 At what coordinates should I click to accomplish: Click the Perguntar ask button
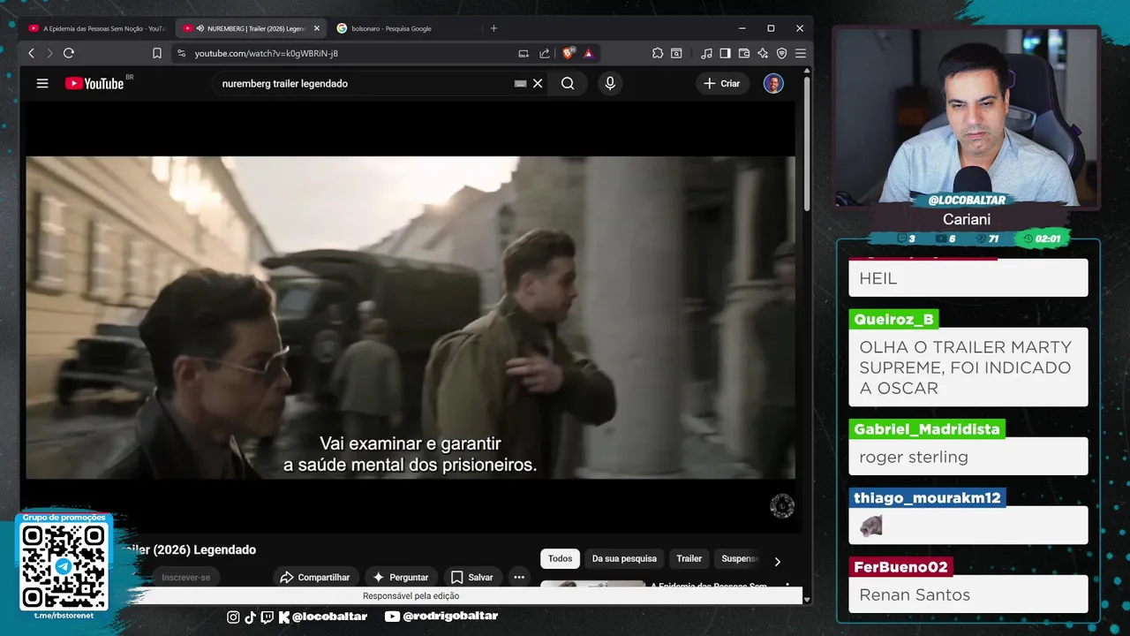[401, 577]
